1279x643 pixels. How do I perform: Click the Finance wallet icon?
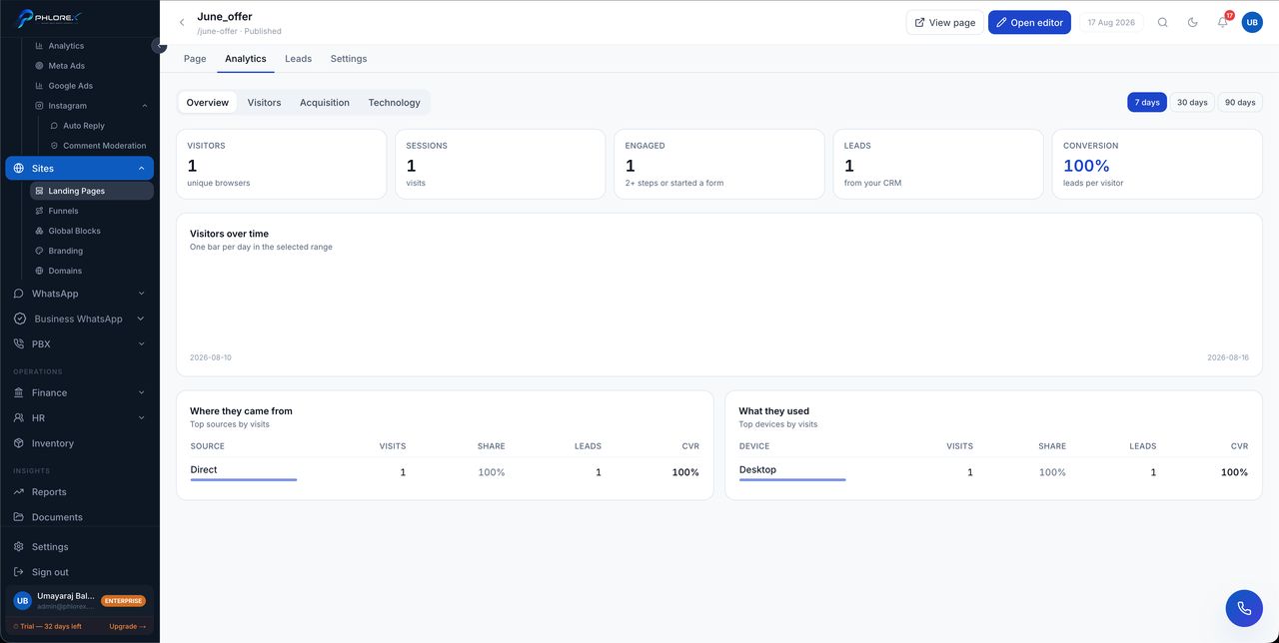click(19, 392)
